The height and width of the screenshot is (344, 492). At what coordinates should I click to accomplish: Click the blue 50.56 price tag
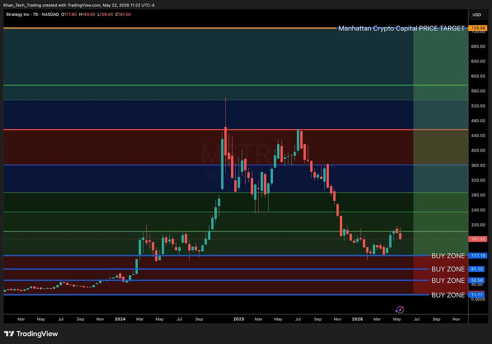477,281
